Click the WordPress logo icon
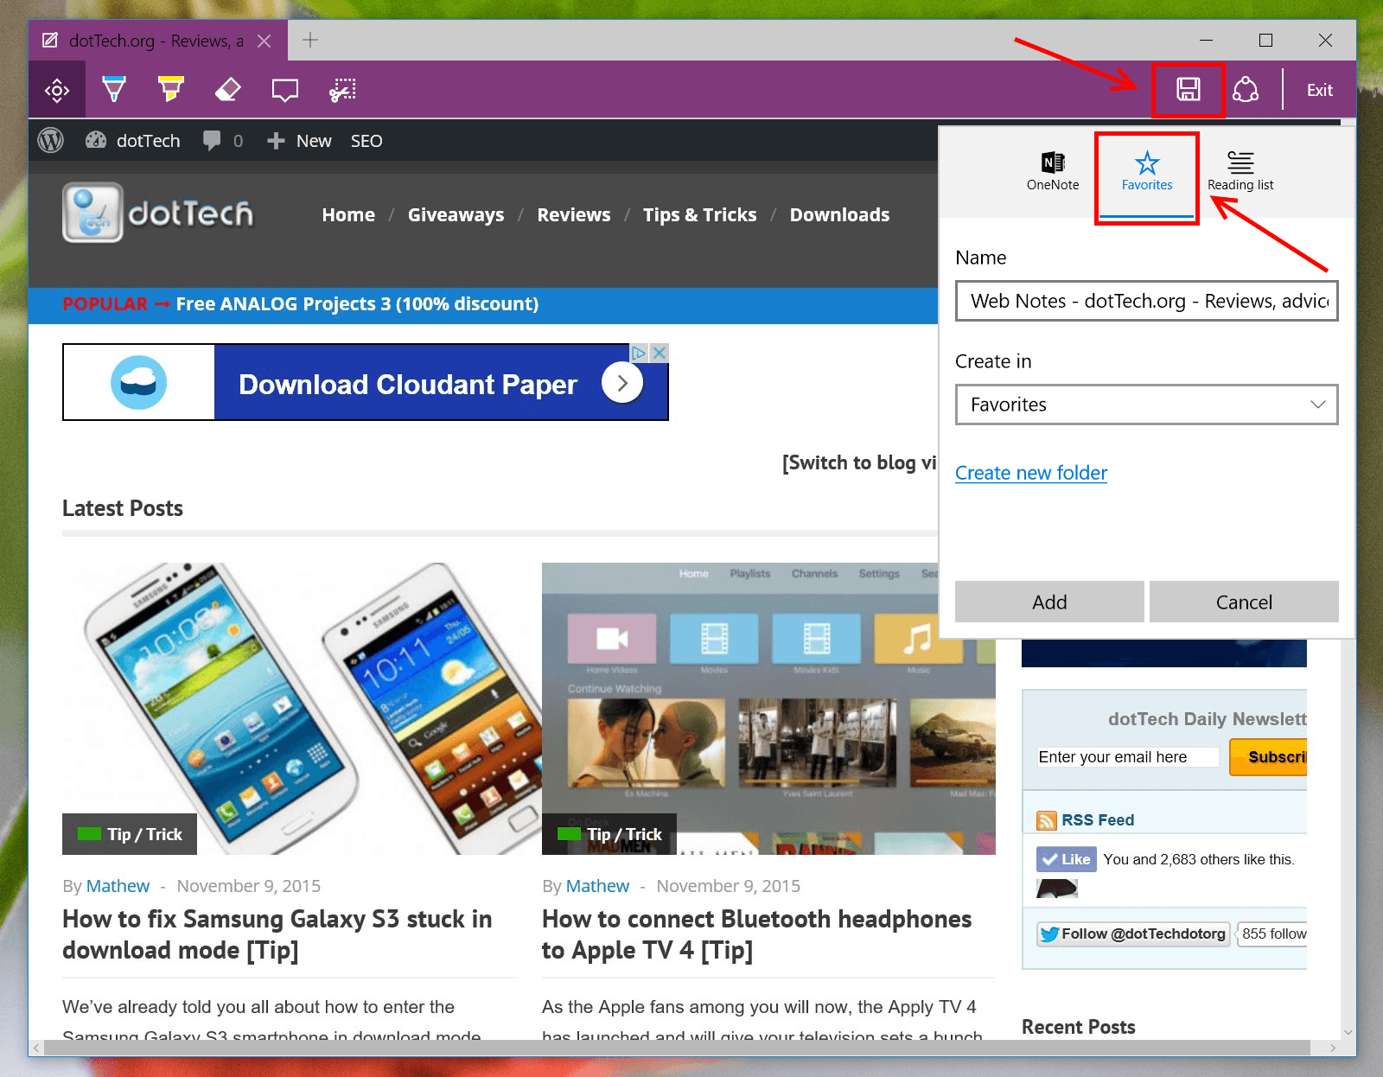1383x1077 pixels. point(51,140)
